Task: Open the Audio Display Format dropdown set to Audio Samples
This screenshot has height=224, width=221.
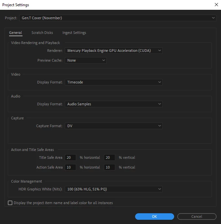Action: coord(114,104)
